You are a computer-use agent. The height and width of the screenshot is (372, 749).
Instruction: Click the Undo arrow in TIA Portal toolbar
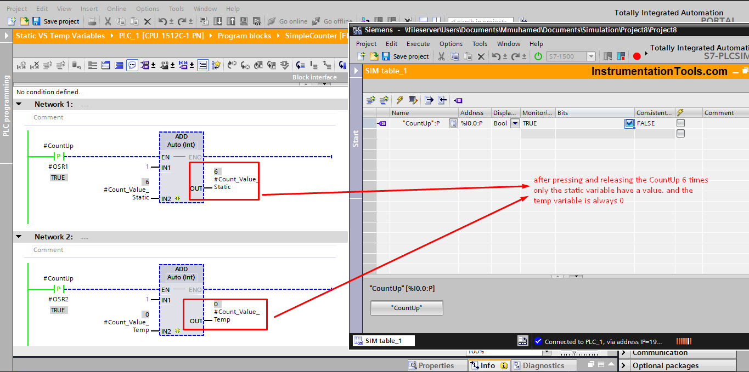[x=162, y=21]
